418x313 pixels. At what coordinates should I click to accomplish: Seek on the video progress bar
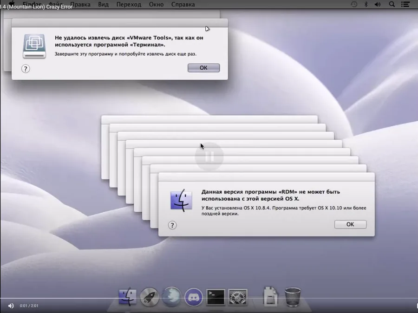click(209, 298)
